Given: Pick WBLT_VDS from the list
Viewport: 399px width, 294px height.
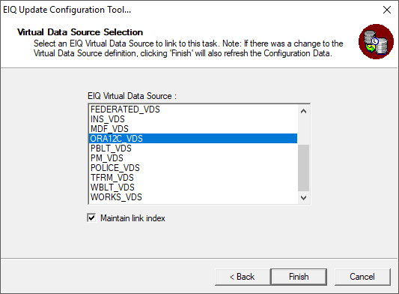Looking at the screenshot, I should (193, 187).
